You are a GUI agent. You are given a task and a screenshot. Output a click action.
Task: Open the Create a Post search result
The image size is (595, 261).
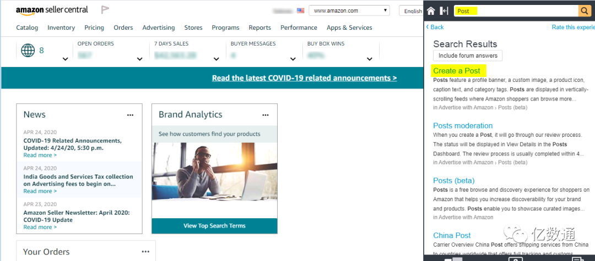click(x=457, y=71)
